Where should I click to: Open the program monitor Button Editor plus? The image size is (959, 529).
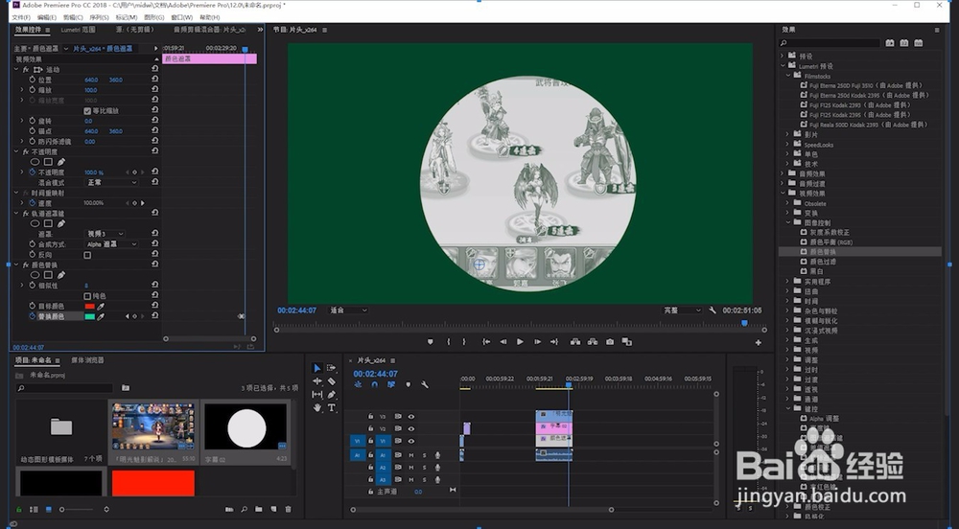[x=759, y=343]
